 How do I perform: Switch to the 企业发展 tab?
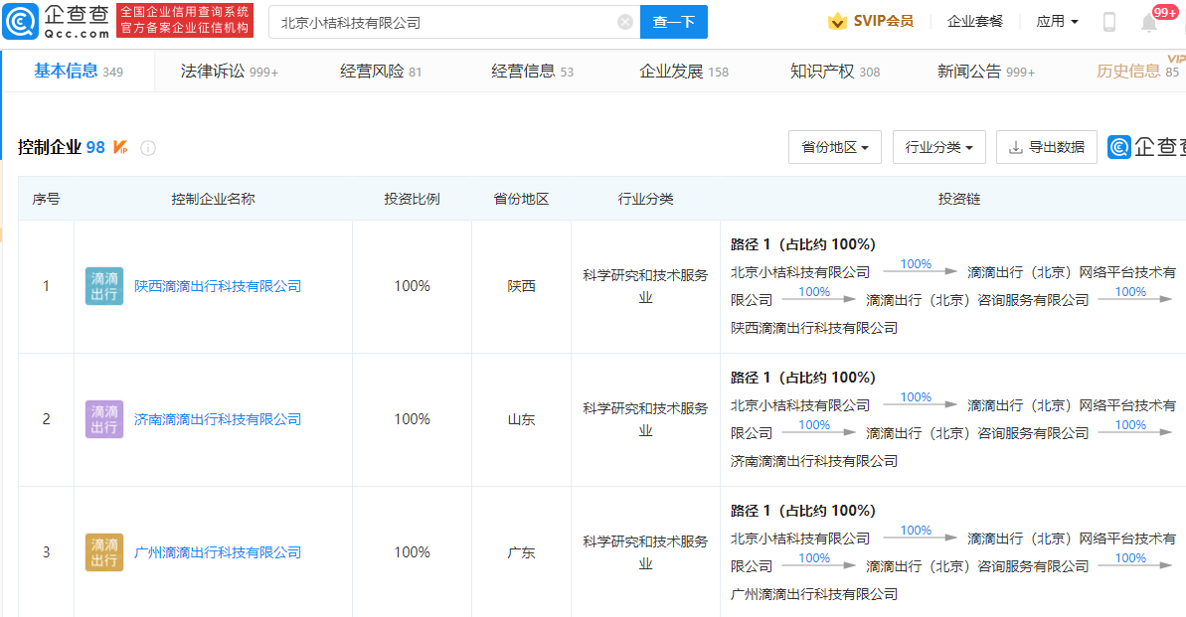[x=684, y=72]
